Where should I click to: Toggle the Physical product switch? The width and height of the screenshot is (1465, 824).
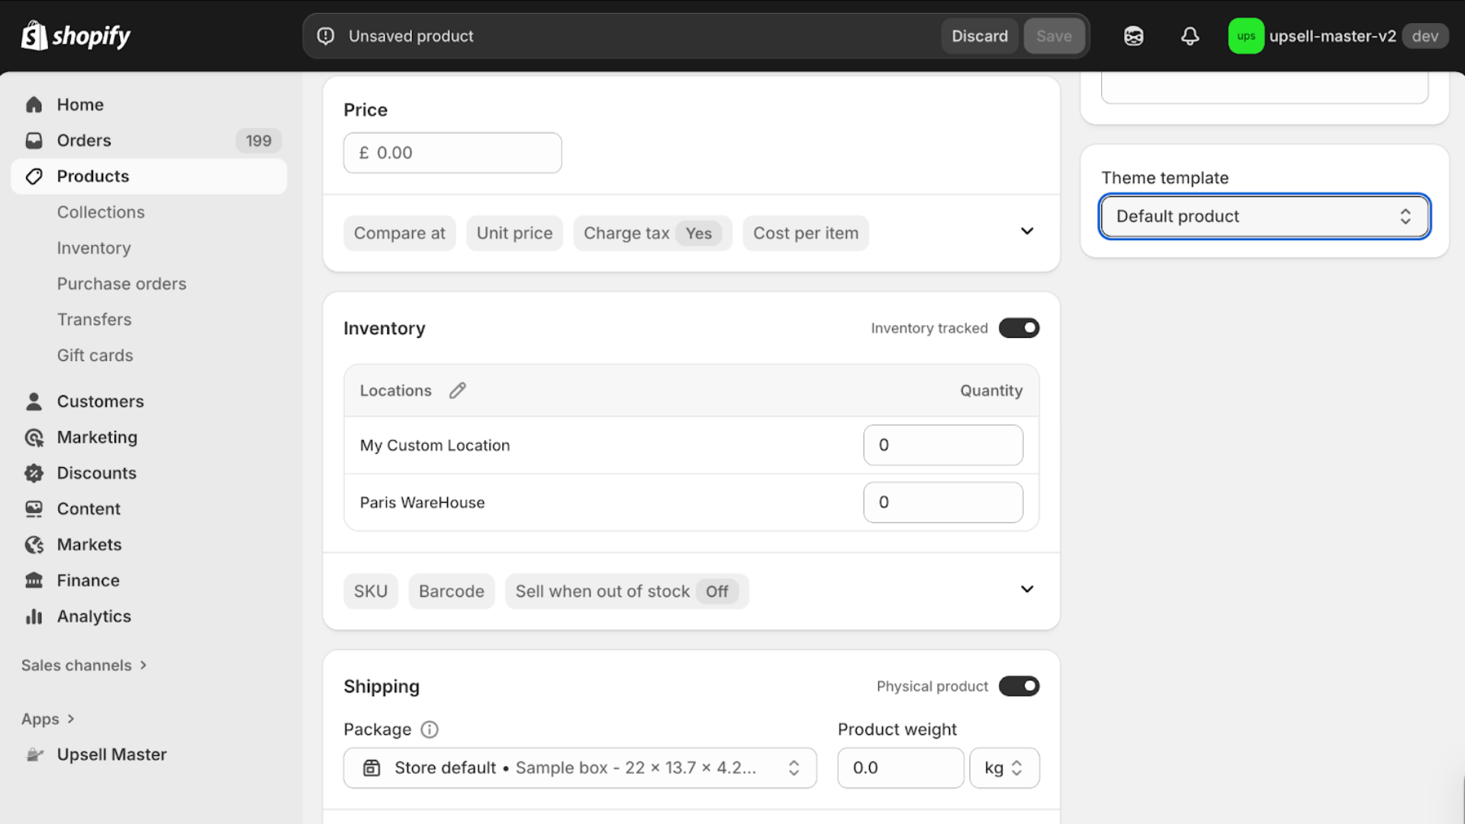click(1019, 686)
